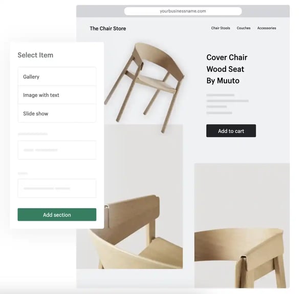Click the gray browser bar beside the URL field
The height and width of the screenshot is (294, 307).
point(266,11)
